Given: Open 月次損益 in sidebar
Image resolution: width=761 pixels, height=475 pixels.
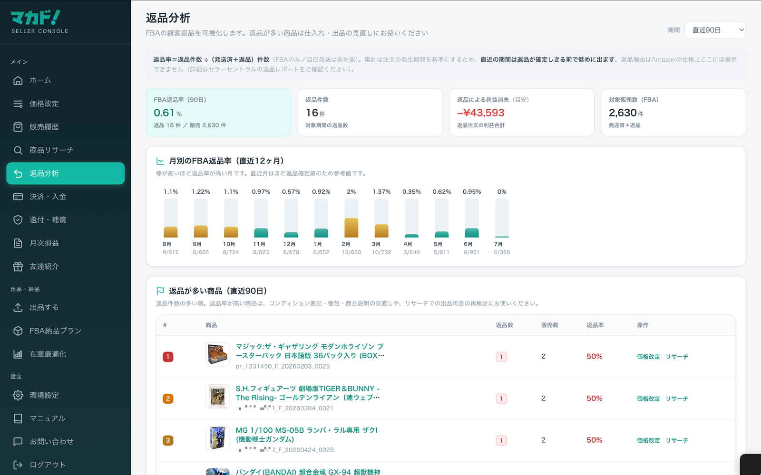Looking at the screenshot, I should coord(66,243).
